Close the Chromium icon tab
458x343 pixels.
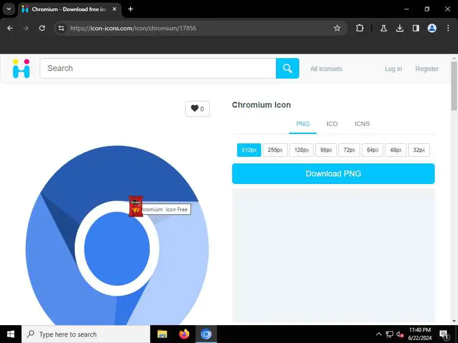[x=114, y=9]
